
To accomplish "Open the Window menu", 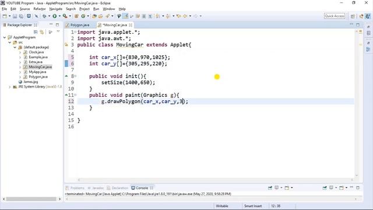I will [x=109, y=9].
